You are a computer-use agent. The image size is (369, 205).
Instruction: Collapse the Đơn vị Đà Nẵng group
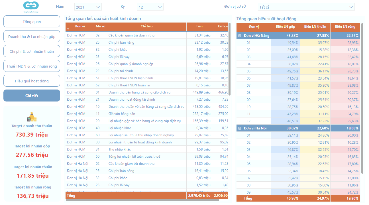[240, 36]
